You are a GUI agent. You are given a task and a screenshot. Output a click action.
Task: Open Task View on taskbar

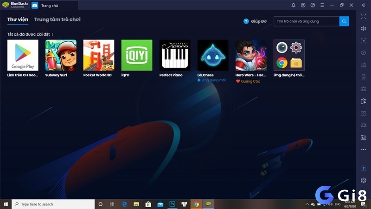[112, 204]
